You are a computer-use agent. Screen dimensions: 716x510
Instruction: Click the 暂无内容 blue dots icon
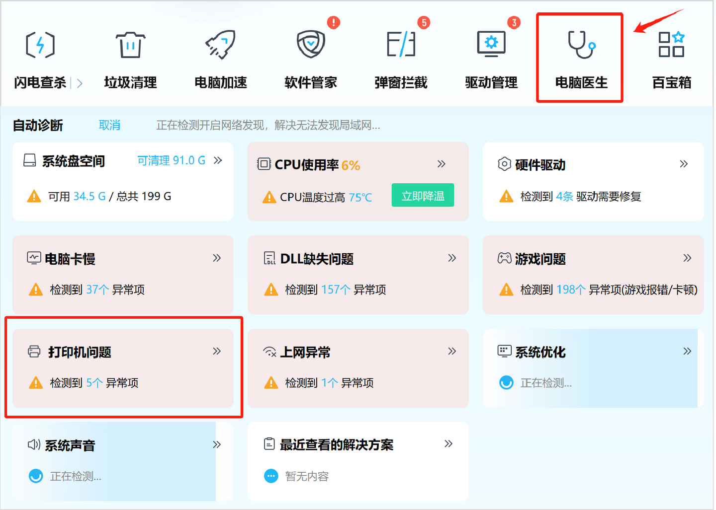pyautogui.click(x=271, y=476)
